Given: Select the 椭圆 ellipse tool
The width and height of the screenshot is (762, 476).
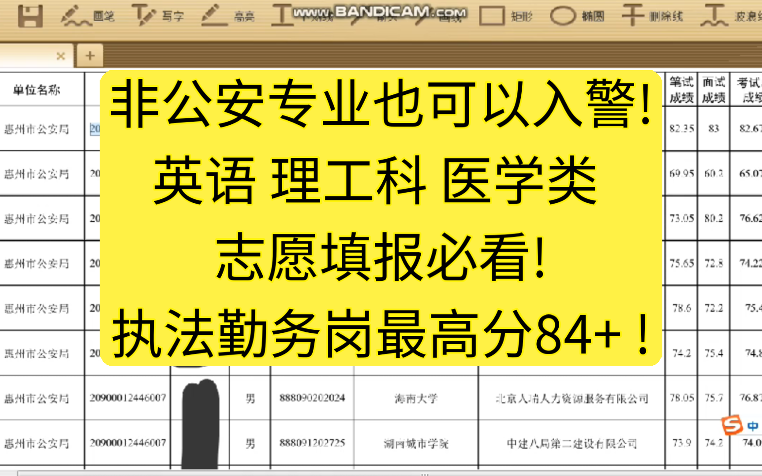Looking at the screenshot, I should click(577, 16).
